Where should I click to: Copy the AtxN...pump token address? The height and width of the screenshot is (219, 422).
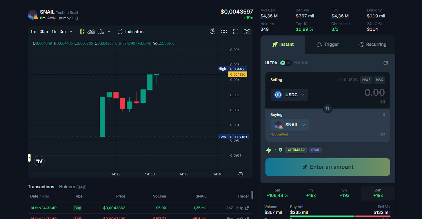(x=71, y=18)
